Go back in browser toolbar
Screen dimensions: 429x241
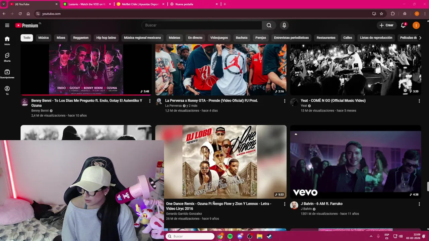(4, 14)
